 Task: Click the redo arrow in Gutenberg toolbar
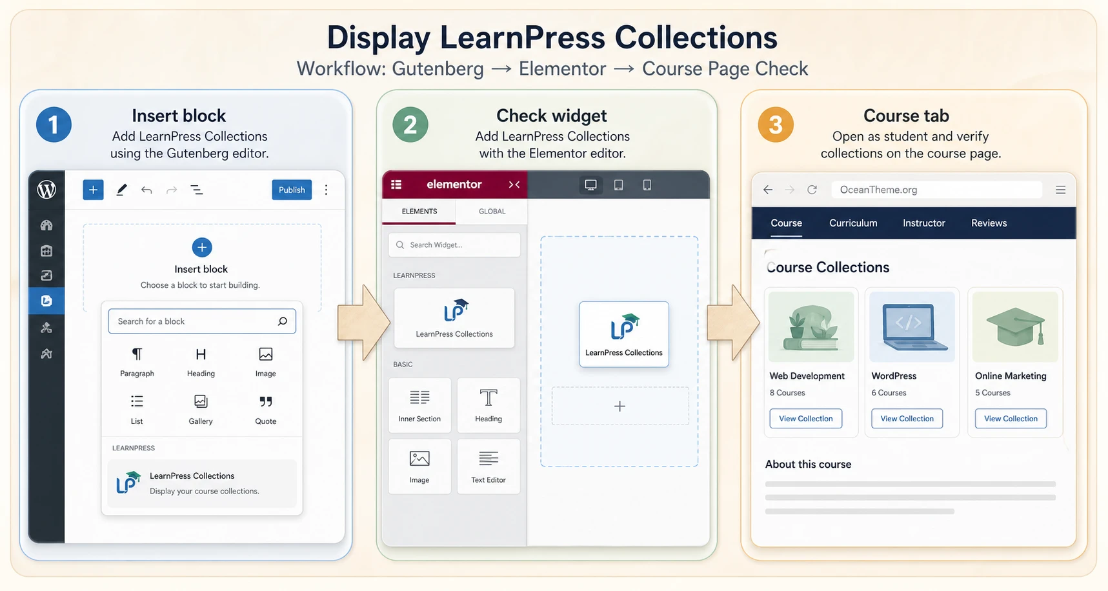point(172,190)
